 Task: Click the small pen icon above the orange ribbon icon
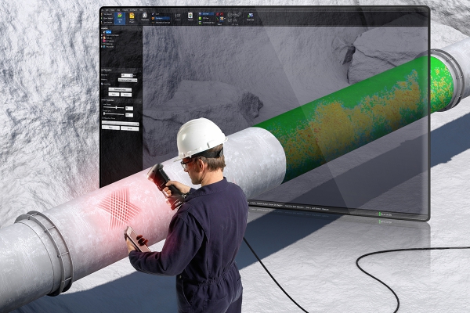click(153, 14)
